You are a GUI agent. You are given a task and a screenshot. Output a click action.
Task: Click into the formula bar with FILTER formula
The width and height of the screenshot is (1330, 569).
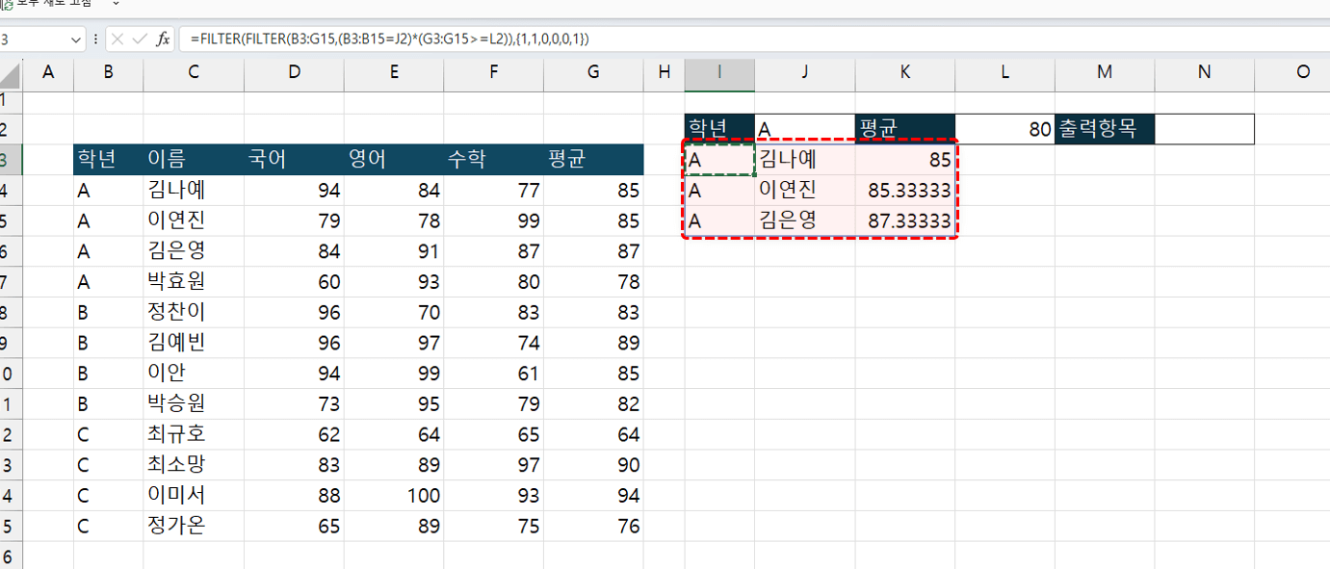754,39
